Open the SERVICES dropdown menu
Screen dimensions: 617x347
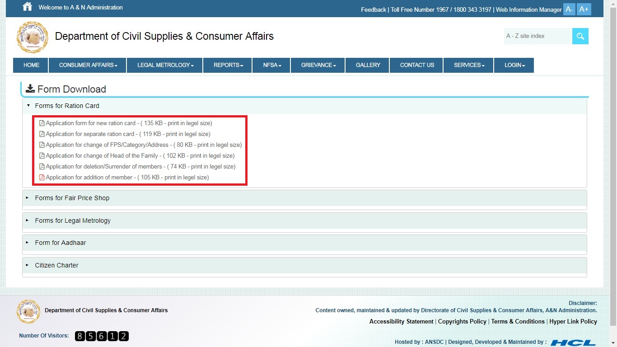tap(468, 65)
